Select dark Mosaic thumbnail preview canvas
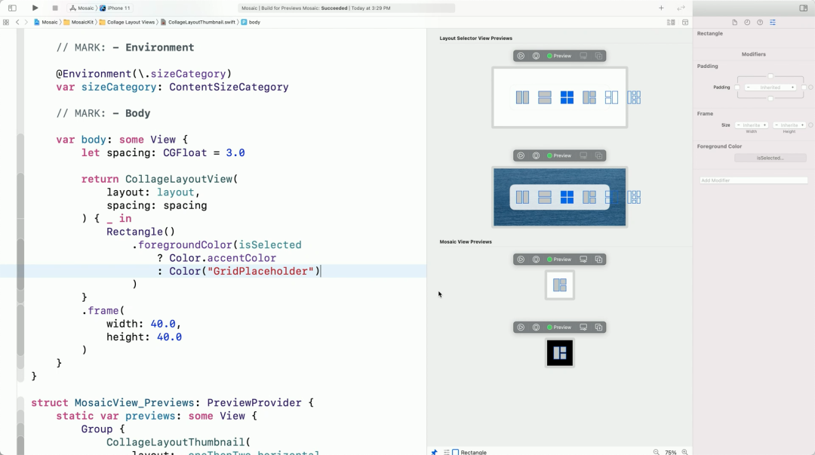The width and height of the screenshot is (815, 455). [560, 353]
